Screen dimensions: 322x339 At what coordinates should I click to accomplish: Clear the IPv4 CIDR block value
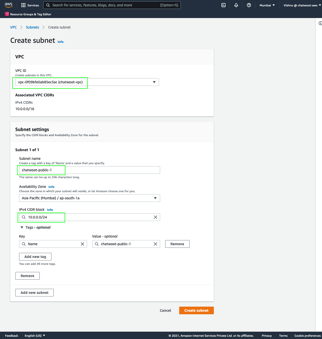pos(156,217)
